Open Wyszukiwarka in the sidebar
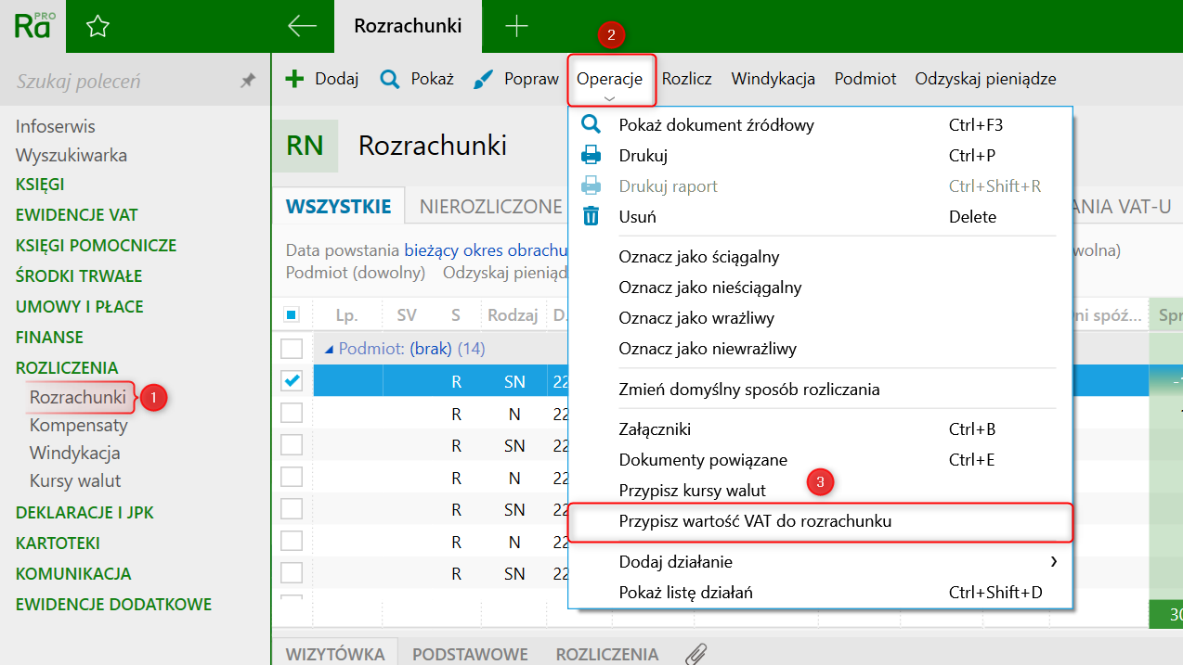 click(71, 155)
